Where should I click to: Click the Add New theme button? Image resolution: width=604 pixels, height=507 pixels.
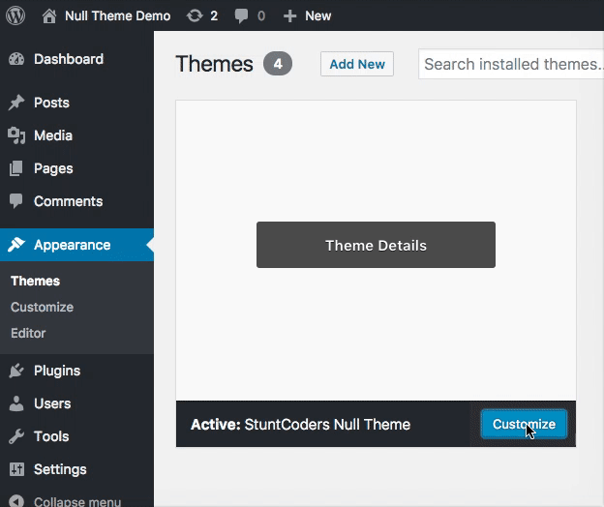click(x=356, y=64)
